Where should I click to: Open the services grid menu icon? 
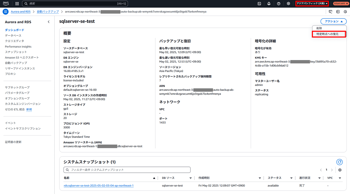pos(17,4)
